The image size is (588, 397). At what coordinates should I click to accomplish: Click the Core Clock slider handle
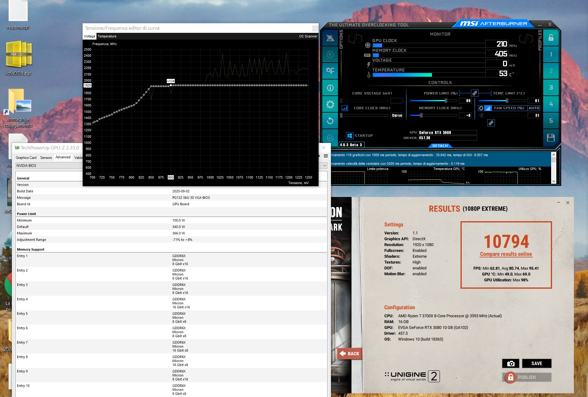coord(341,116)
